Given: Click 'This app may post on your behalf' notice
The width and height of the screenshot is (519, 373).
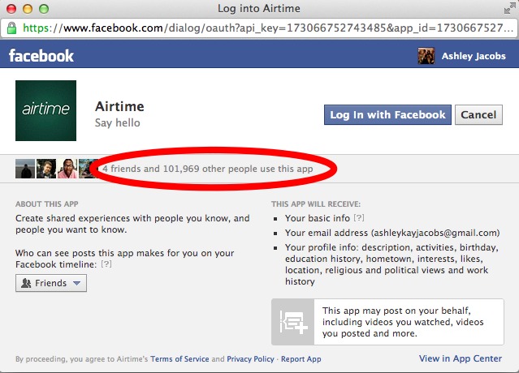Looking at the screenshot, I should 403,322.
